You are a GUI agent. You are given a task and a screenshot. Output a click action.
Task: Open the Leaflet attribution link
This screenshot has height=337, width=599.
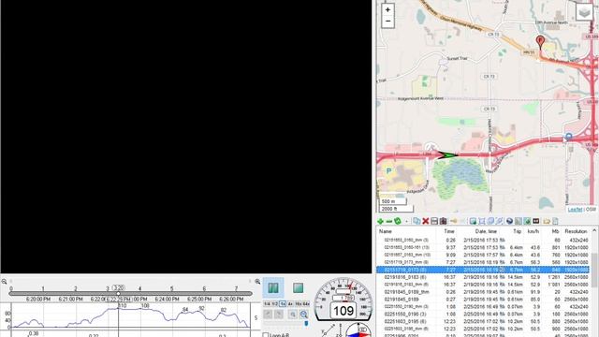[x=575, y=210]
